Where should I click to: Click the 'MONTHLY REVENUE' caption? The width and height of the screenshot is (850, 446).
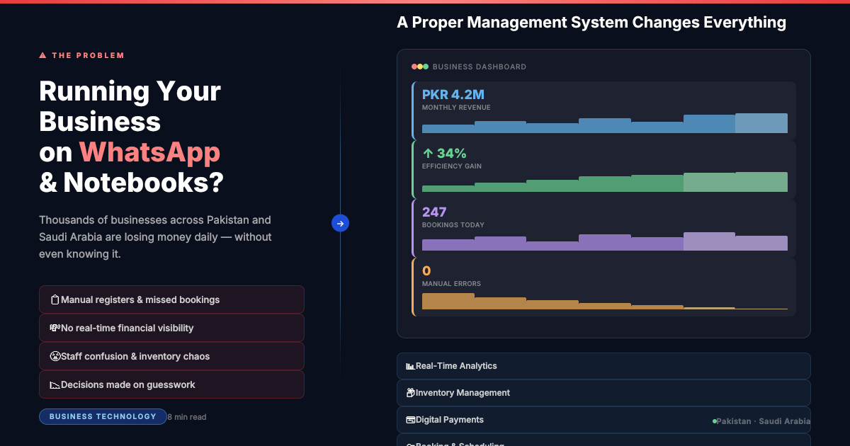(456, 108)
